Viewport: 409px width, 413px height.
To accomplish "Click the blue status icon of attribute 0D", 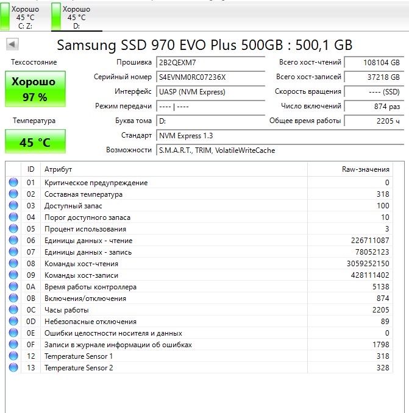I will (x=13, y=322).
